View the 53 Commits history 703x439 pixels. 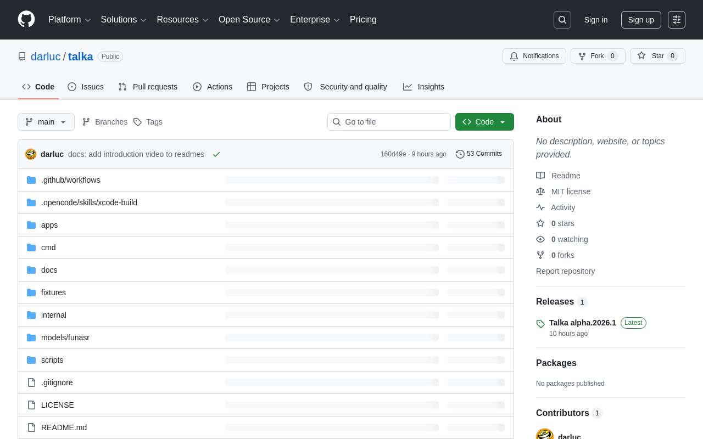tap(479, 154)
